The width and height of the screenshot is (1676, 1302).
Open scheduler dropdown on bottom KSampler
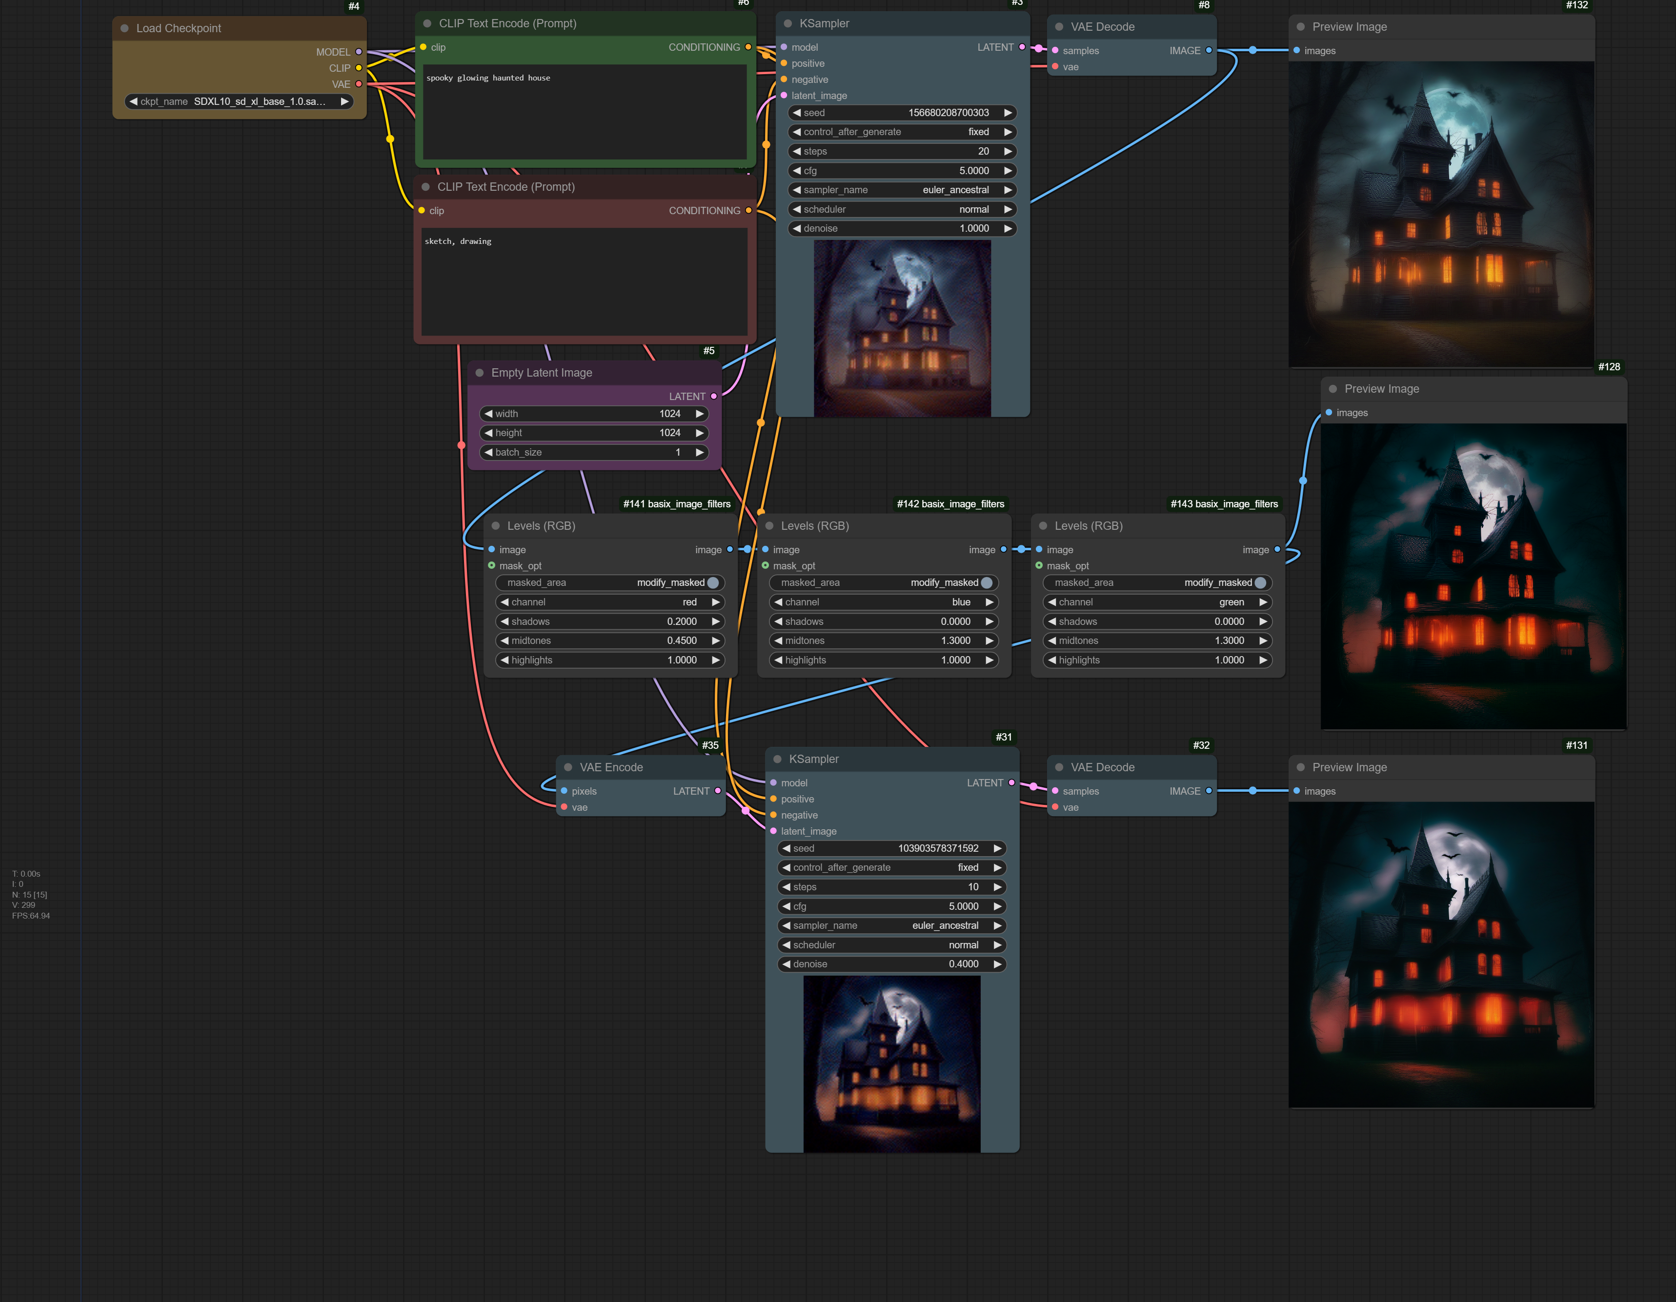892,945
